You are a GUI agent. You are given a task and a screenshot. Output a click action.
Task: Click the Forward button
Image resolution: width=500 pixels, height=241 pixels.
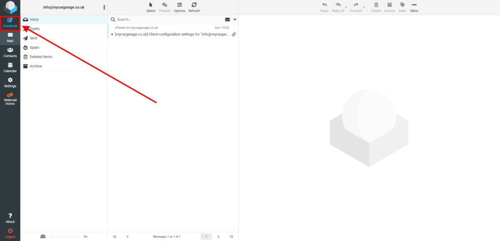356,7
